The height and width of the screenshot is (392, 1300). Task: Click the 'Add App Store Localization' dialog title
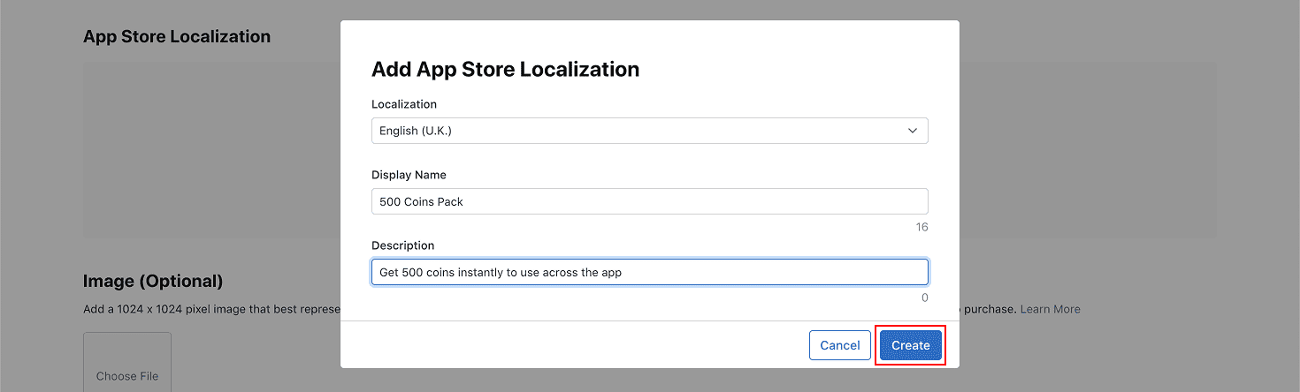pyautogui.click(x=505, y=69)
